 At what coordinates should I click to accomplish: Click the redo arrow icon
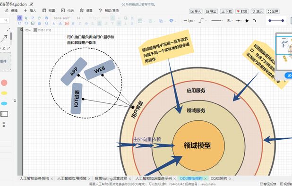tap(26, 23)
